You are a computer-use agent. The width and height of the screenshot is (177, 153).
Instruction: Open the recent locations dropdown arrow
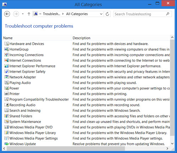tap(23, 14)
